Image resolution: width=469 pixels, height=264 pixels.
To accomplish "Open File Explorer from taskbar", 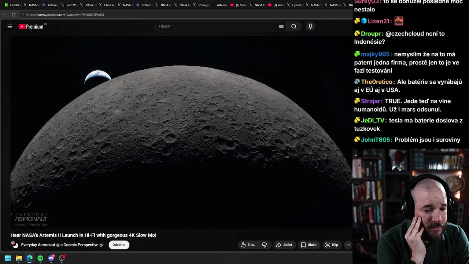I will tap(19, 258).
